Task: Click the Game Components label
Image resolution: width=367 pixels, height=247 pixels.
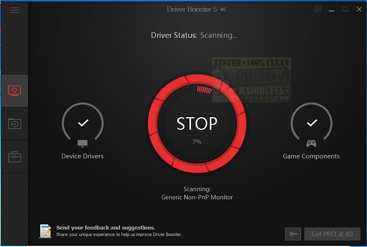Action: tap(311, 156)
